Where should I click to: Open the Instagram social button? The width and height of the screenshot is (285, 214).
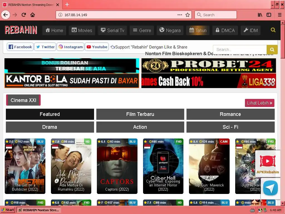70,47
